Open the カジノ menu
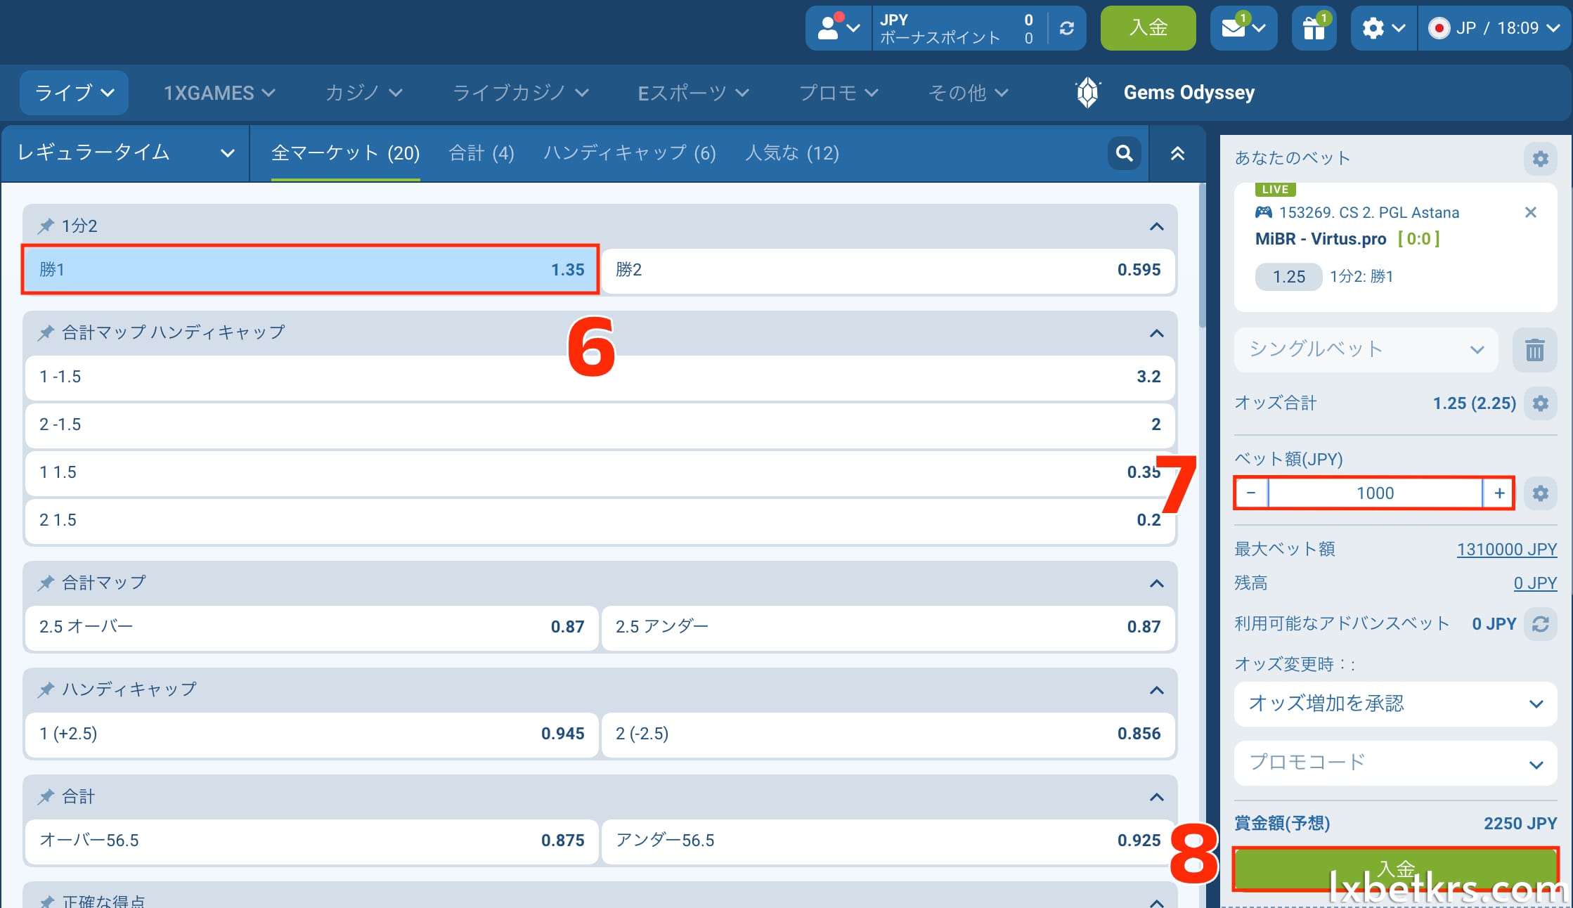This screenshot has width=1573, height=908. (363, 93)
